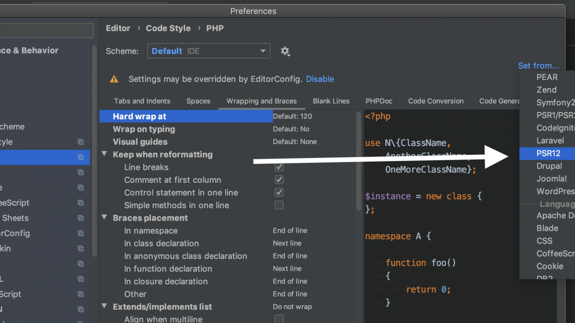
Task: Collapse the Braces placement group
Action: 104,218
